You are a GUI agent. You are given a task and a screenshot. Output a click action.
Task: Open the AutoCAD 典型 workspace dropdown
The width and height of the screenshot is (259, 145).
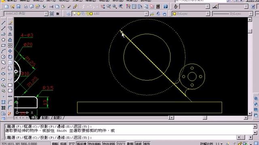46,14
